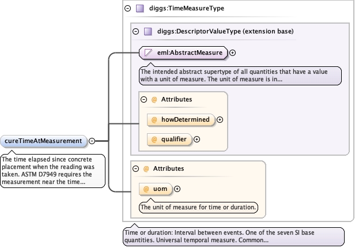Collapse the Attributes box containing uom
Screen dimensions: 355x248
pyautogui.click(x=136, y=169)
